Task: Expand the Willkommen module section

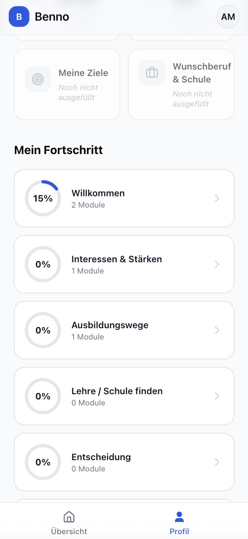Action: (217, 198)
